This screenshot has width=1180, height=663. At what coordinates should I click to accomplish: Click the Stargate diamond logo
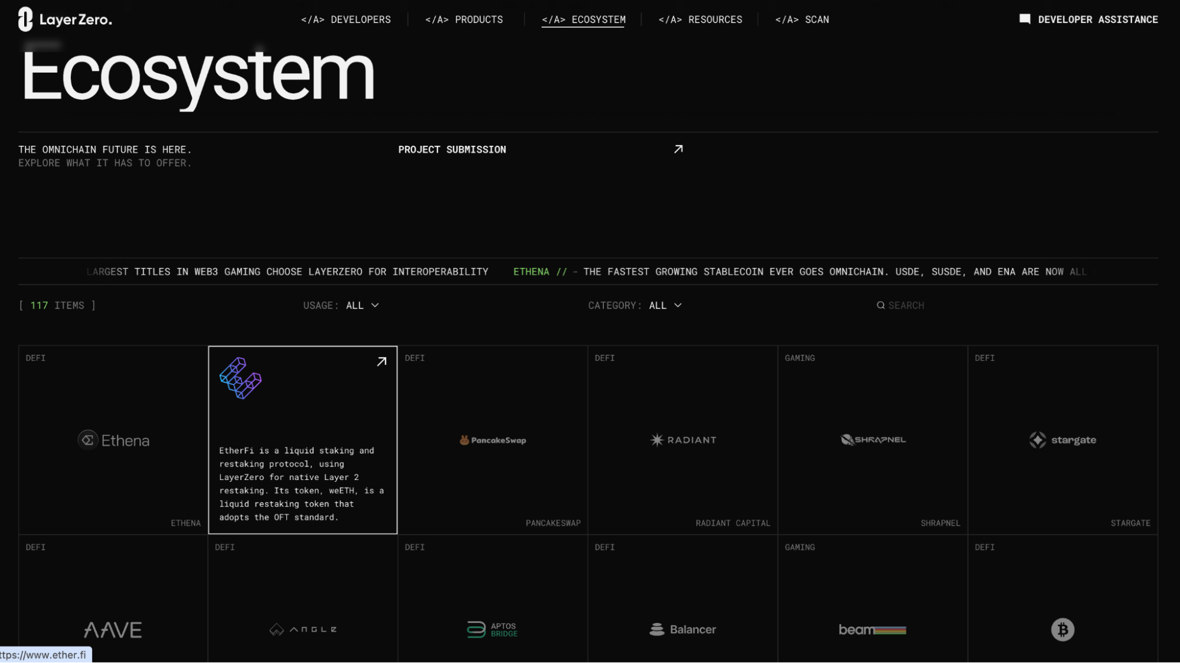[x=1037, y=439]
